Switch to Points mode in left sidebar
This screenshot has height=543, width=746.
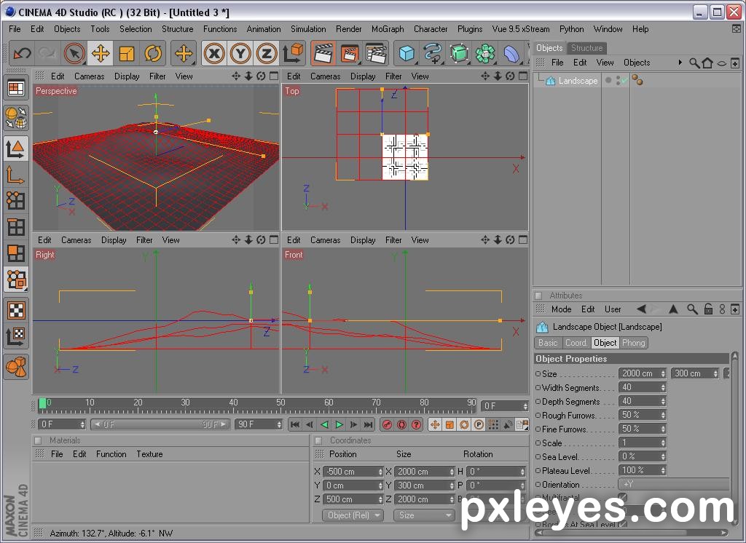point(16,201)
